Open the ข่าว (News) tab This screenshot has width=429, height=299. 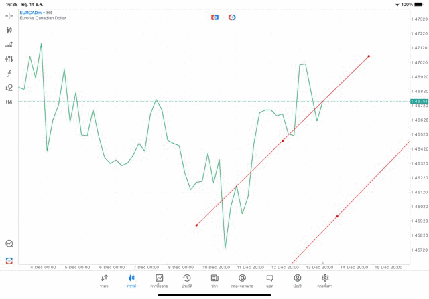(214, 280)
